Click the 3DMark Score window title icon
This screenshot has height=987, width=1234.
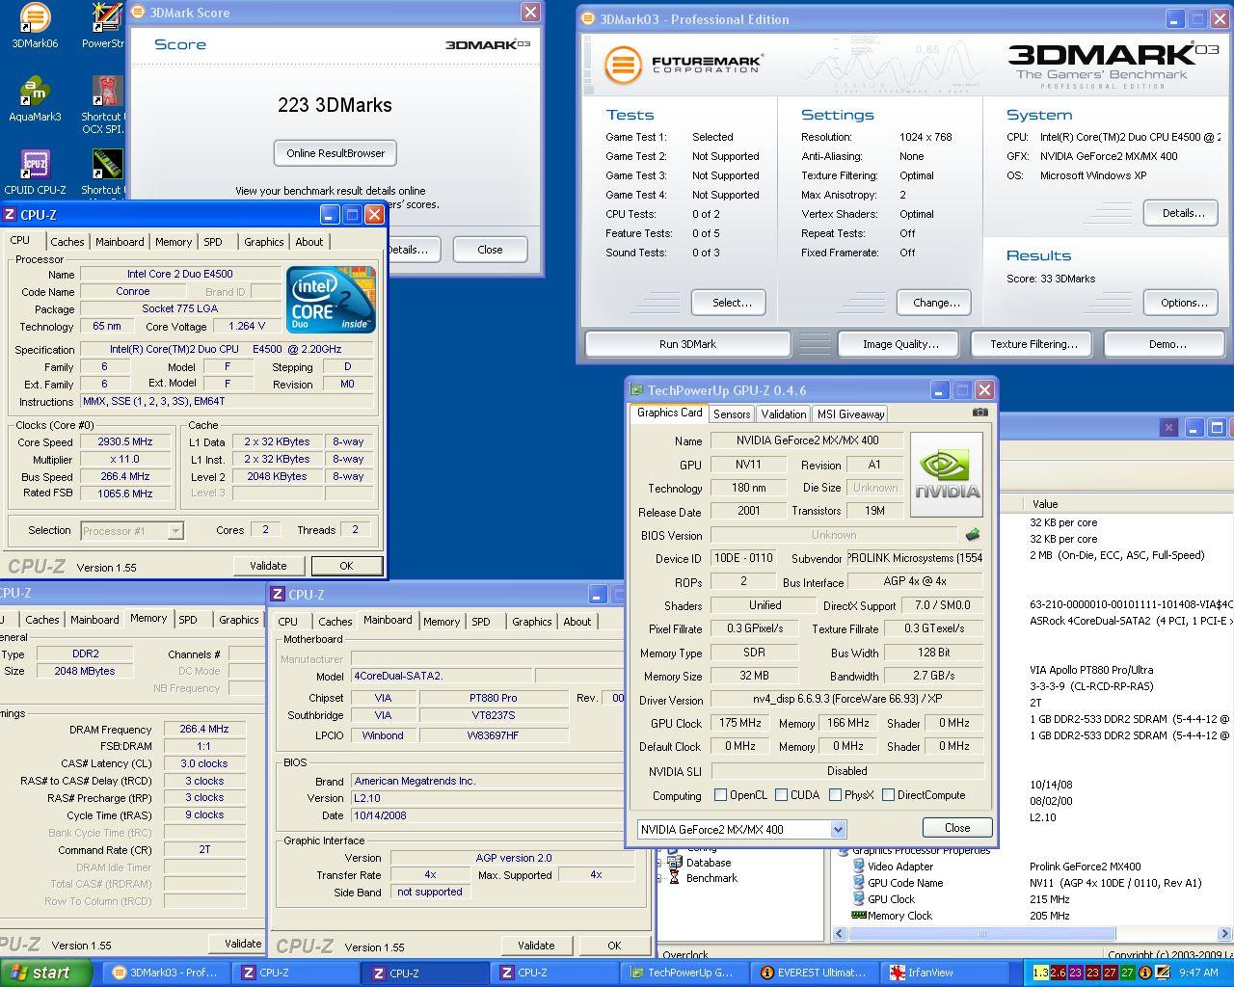coord(137,13)
